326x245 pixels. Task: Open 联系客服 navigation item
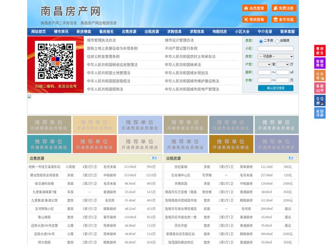(288, 32)
